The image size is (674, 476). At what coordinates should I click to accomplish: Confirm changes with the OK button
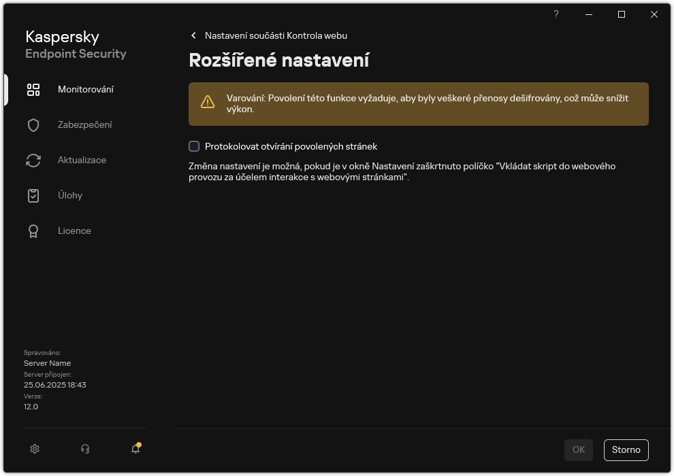click(578, 449)
